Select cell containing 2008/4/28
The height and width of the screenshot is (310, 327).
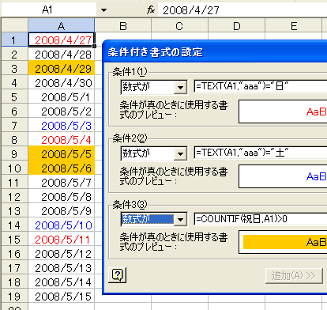tap(61, 55)
